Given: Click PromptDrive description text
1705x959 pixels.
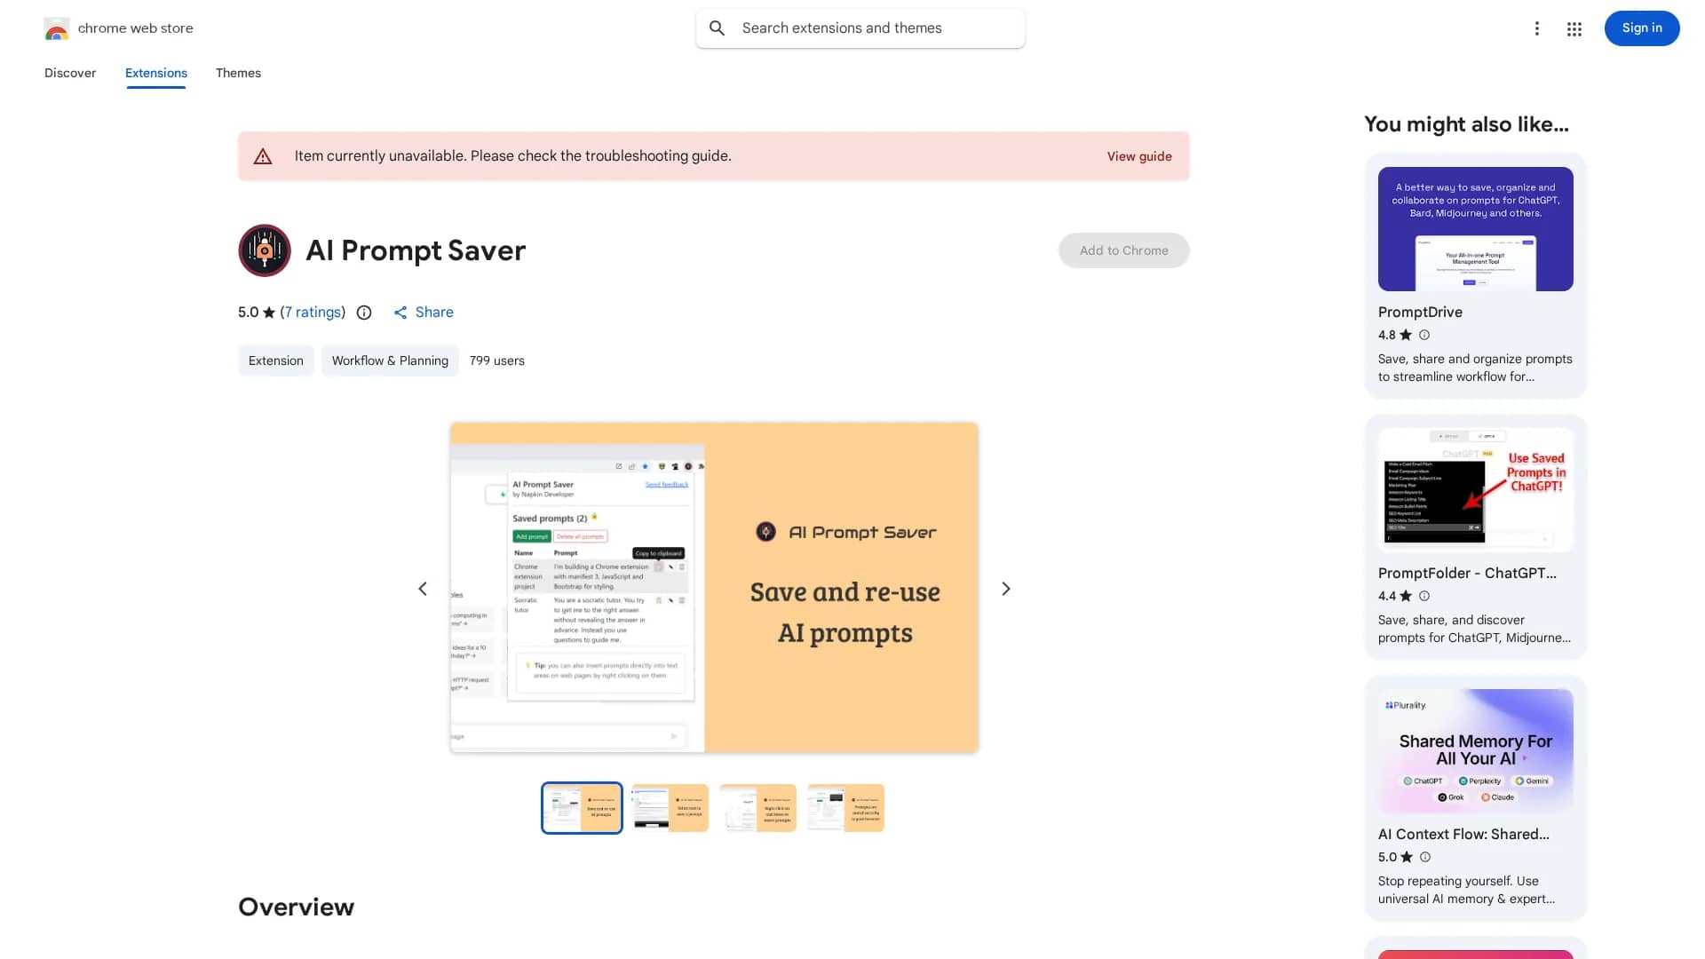Looking at the screenshot, I should coord(1475,368).
